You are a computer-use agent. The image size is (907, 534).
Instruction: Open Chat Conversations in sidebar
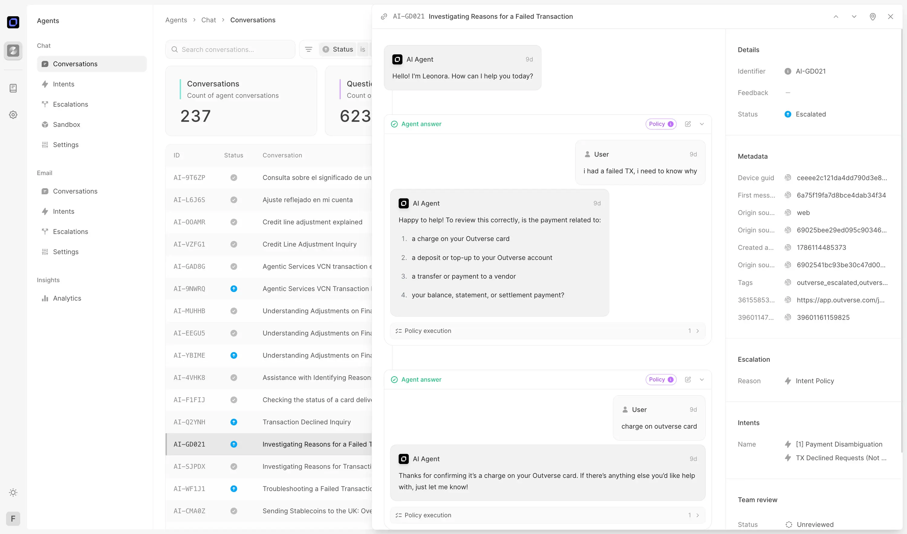pyautogui.click(x=92, y=64)
